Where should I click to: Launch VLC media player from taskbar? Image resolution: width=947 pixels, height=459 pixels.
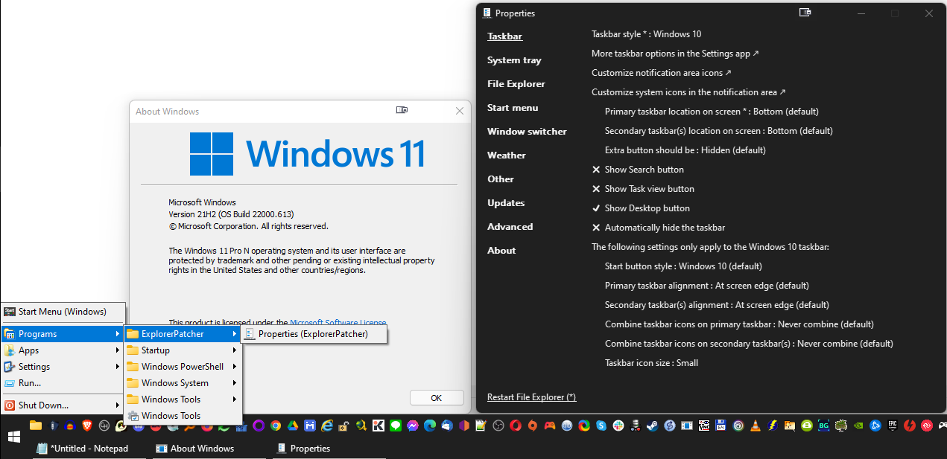(x=755, y=426)
